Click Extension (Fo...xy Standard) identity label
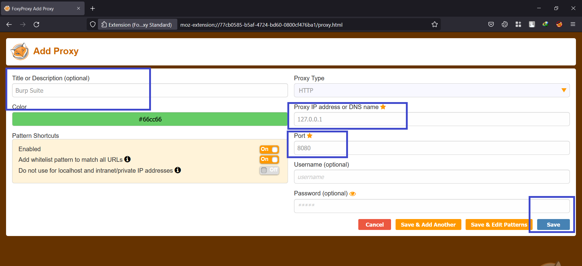 coord(137,25)
